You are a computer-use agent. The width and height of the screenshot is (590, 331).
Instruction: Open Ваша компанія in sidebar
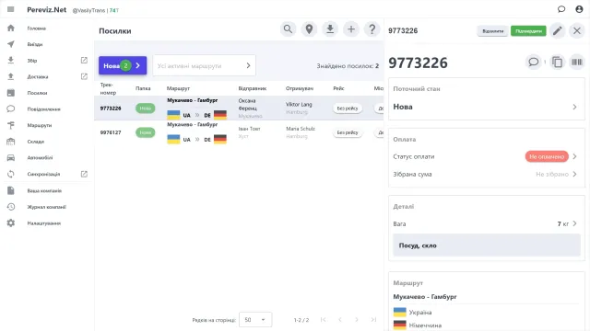point(44,190)
